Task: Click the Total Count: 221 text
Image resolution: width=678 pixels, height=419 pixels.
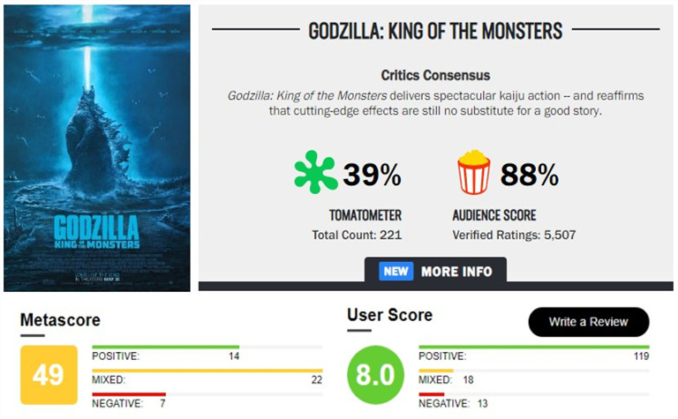Action: [x=357, y=235]
